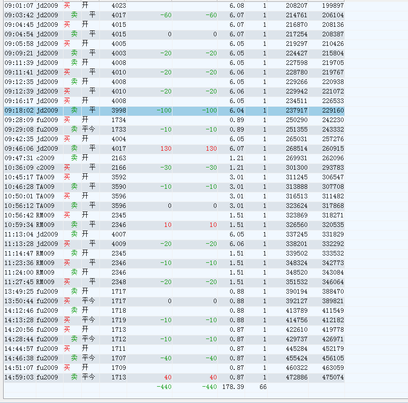Click the total fee 178.39 cell
Image resolution: width=408 pixels, height=403 pixels.
[x=233, y=387]
